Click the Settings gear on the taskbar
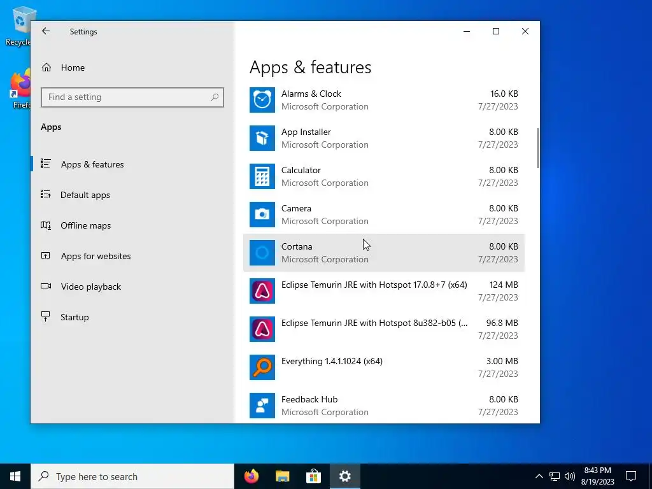 [x=344, y=476]
